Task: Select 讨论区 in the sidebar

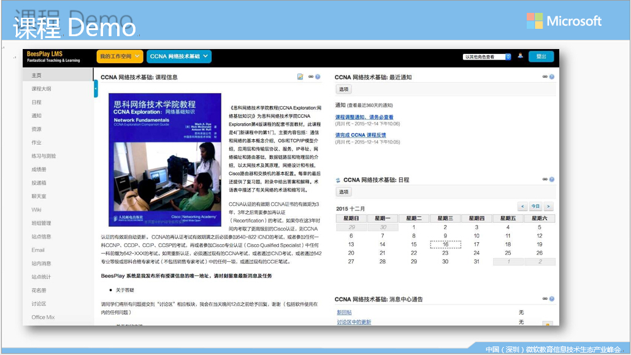Action: 39,304
